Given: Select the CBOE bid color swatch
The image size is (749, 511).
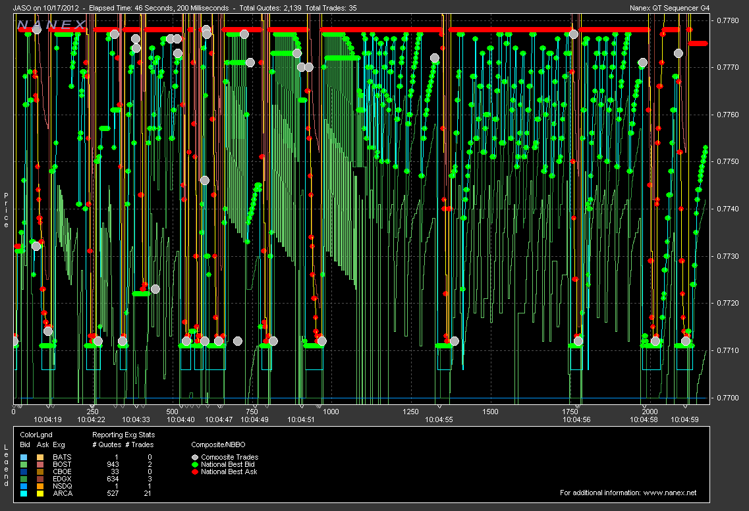Looking at the screenshot, I should tap(24, 472).
